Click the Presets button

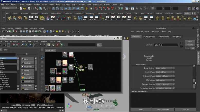tap(190, 45)
